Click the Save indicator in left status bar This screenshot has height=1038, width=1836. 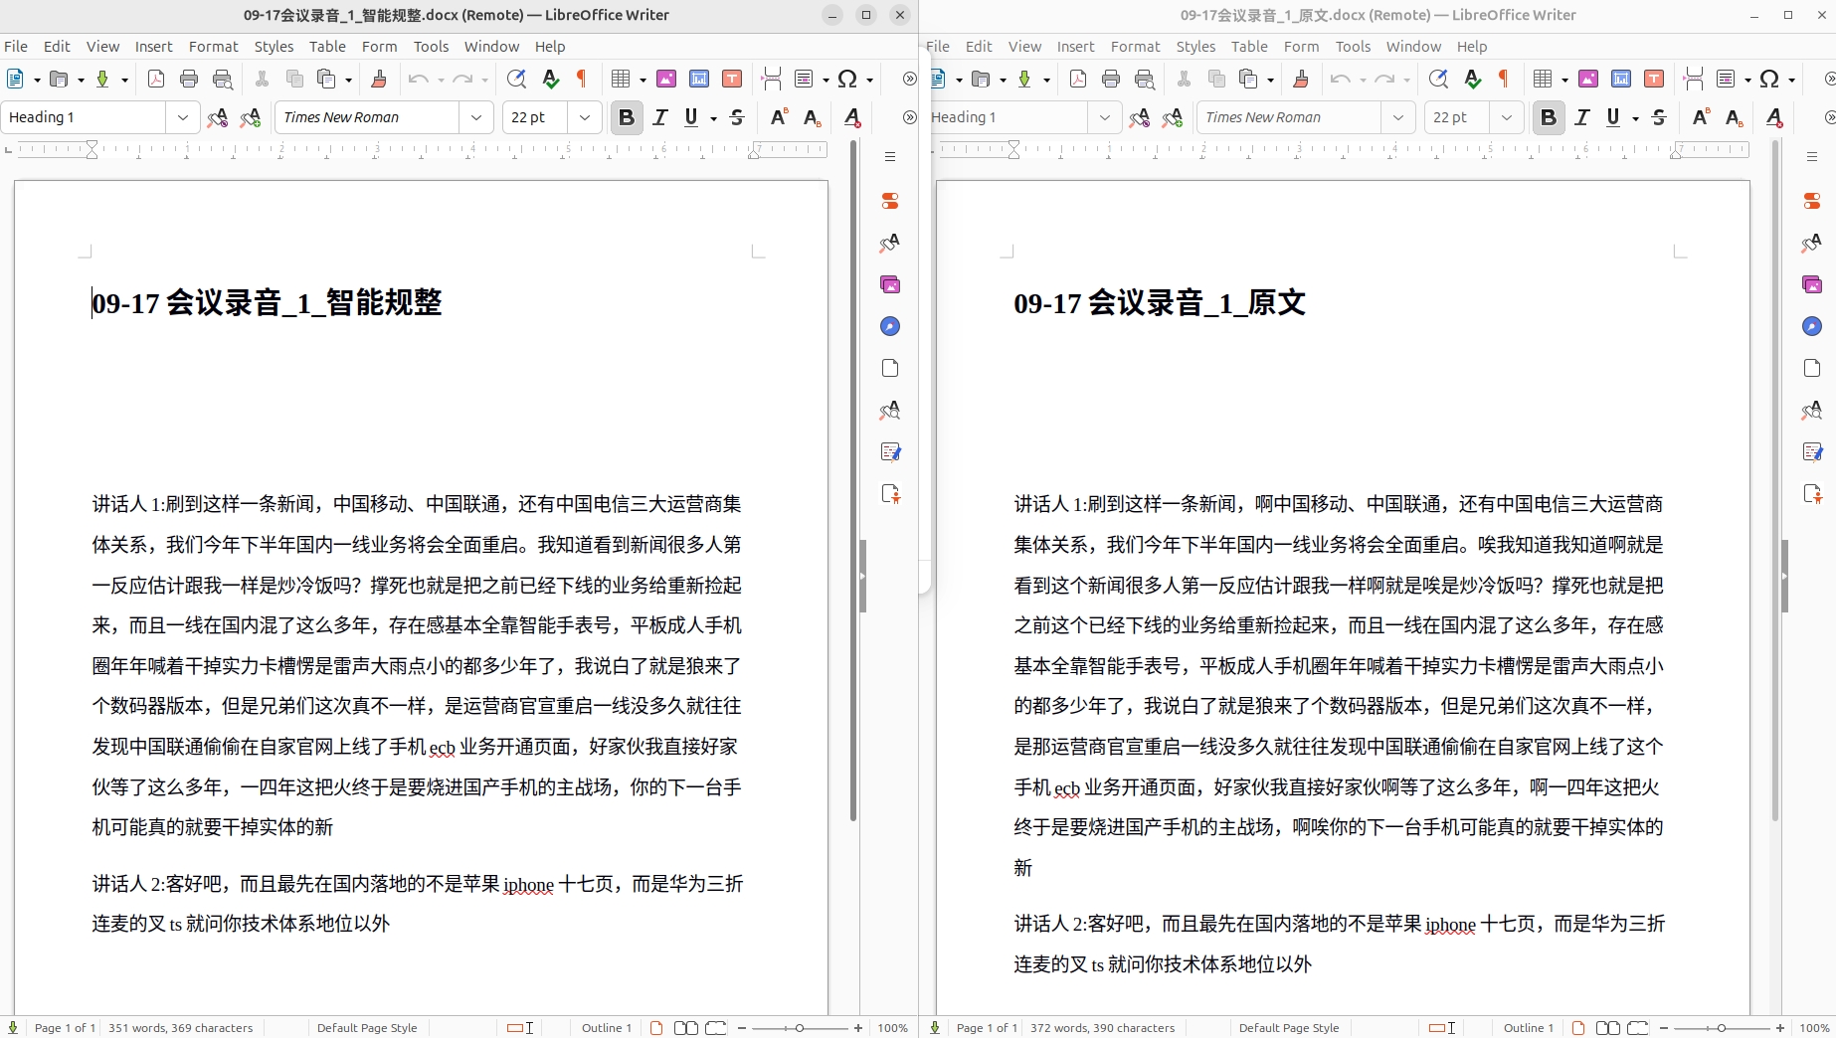[x=13, y=1028]
